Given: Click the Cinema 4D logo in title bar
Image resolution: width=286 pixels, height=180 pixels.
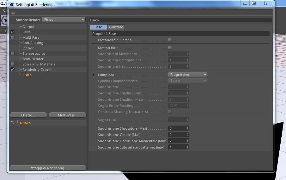Looking at the screenshot, I should (12, 4).
